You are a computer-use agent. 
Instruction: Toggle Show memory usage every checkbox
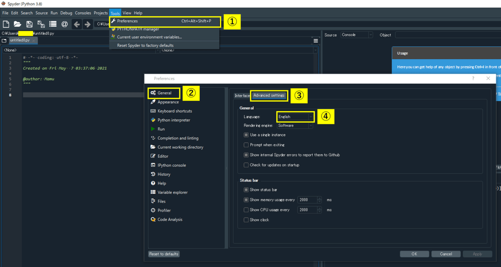point(246,200)
